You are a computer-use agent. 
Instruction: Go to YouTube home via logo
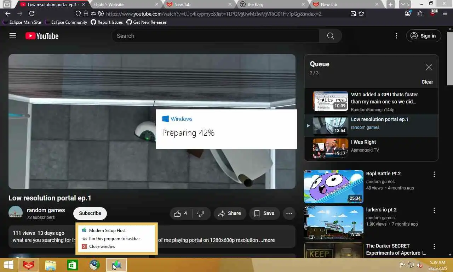point(42,36)
